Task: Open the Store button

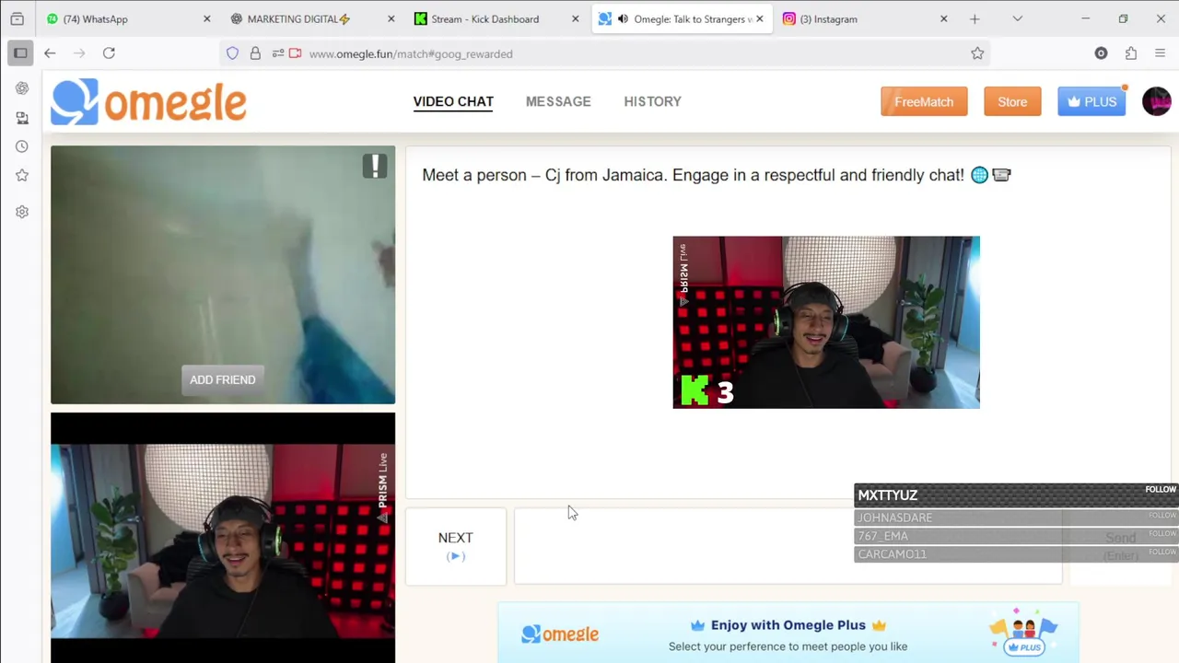Action: click(1012, 101)
